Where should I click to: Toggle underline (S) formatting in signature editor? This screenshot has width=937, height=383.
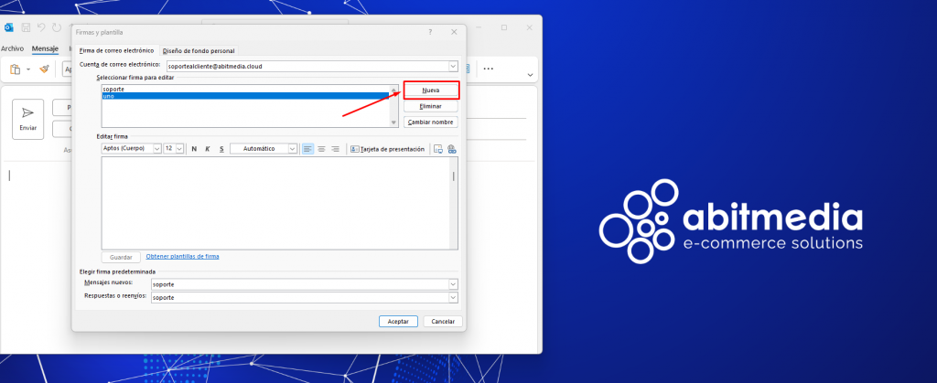221,149
